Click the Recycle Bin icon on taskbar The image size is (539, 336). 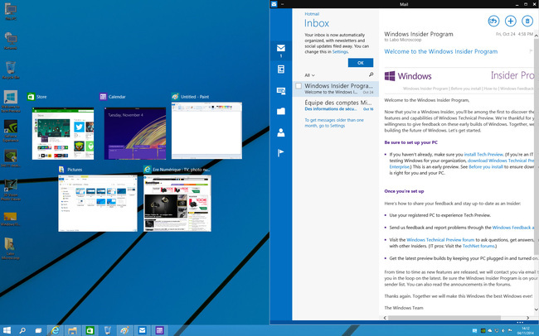click(107, 330)
